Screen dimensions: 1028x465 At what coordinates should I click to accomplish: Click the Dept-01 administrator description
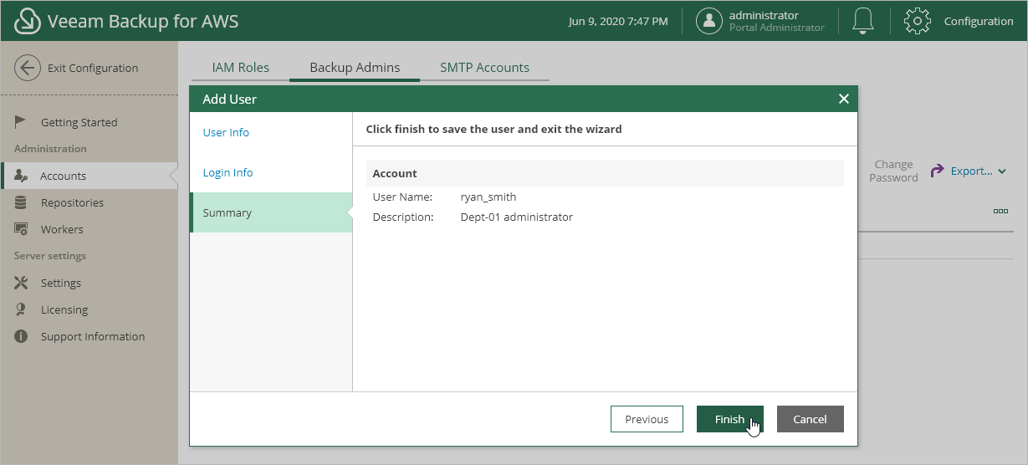pos(517,217)
